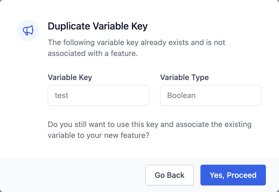Click the warning description paragraph
279x192 pixels.
(136, 48)
